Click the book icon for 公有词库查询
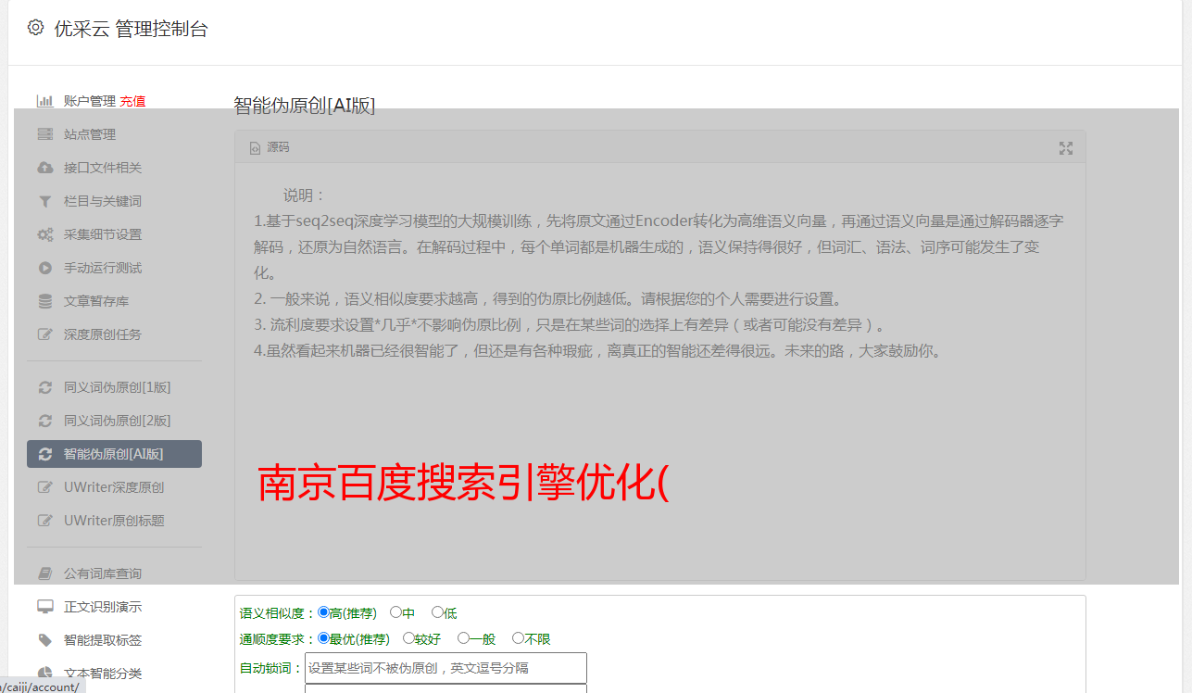1192x693 pixels. (x=44, y=573)
